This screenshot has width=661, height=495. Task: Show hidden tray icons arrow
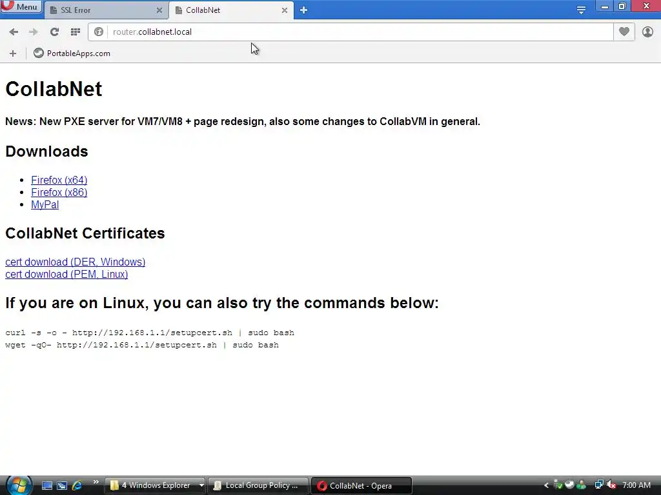[546, 485]
